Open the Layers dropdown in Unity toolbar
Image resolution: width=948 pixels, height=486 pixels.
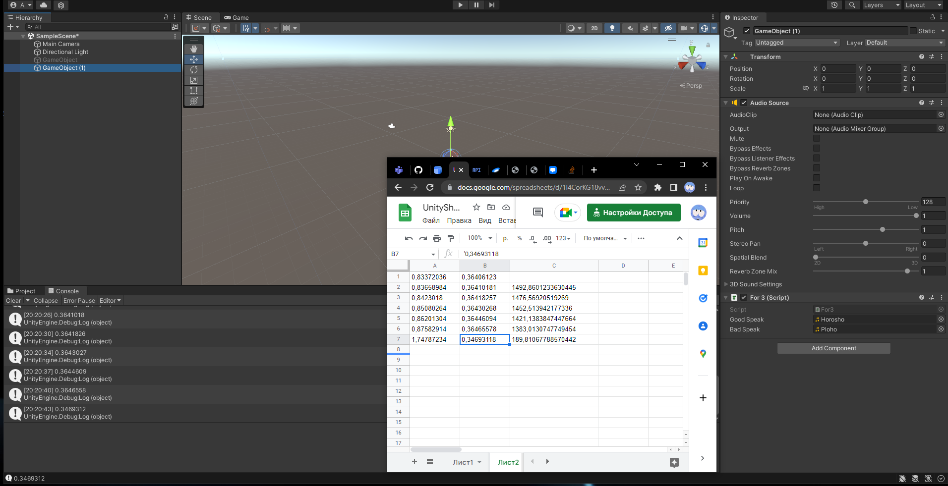coord(881,5)
